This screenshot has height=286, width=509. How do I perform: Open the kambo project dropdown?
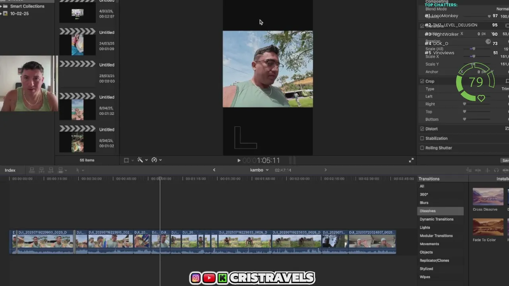(x=259, y=170)
